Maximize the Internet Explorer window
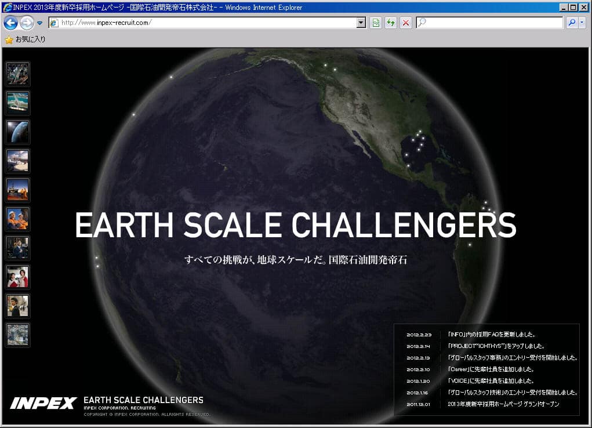592x428 pixels. [573, 7]
